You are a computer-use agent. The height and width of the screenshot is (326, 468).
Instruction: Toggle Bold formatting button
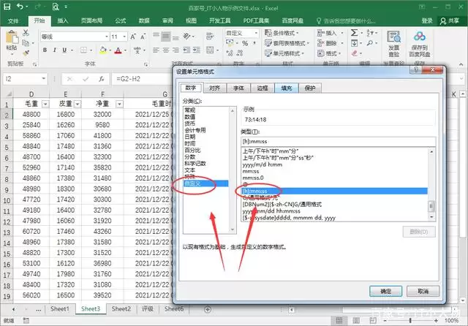(45, 50)
